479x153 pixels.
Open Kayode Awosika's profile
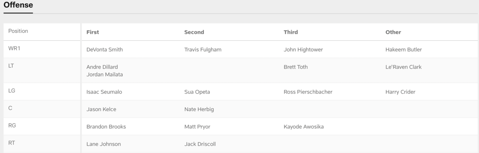pos(304,127)
